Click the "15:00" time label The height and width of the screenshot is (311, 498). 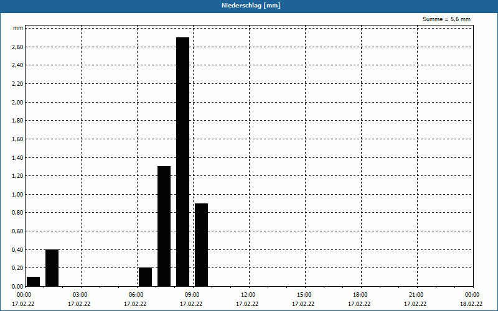(x=304, y=295)
